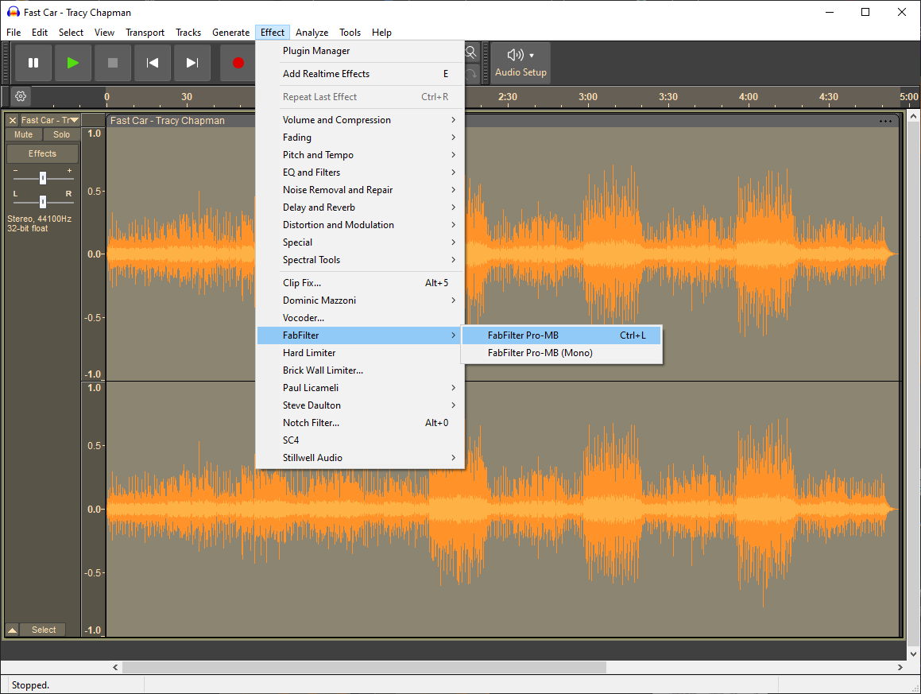
Task: Open the Tracks menu
Action: 188,33
